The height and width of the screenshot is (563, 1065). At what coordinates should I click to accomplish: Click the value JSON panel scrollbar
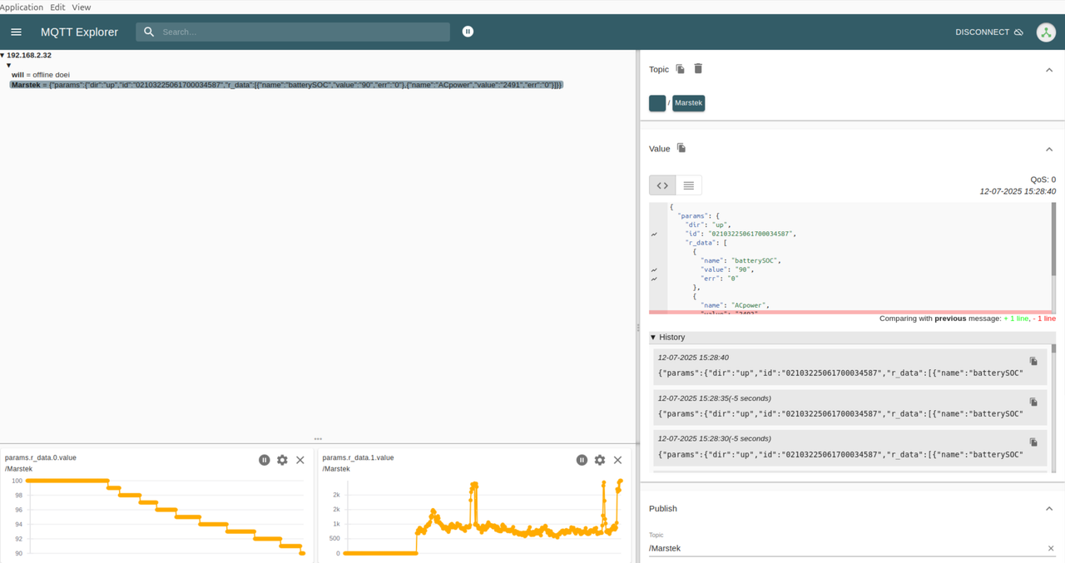[1053, 240]
